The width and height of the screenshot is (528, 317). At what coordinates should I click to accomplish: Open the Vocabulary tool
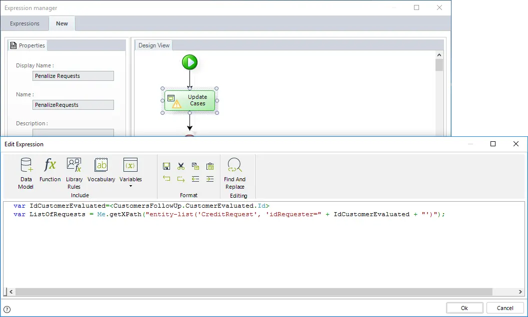pos(101,170)
